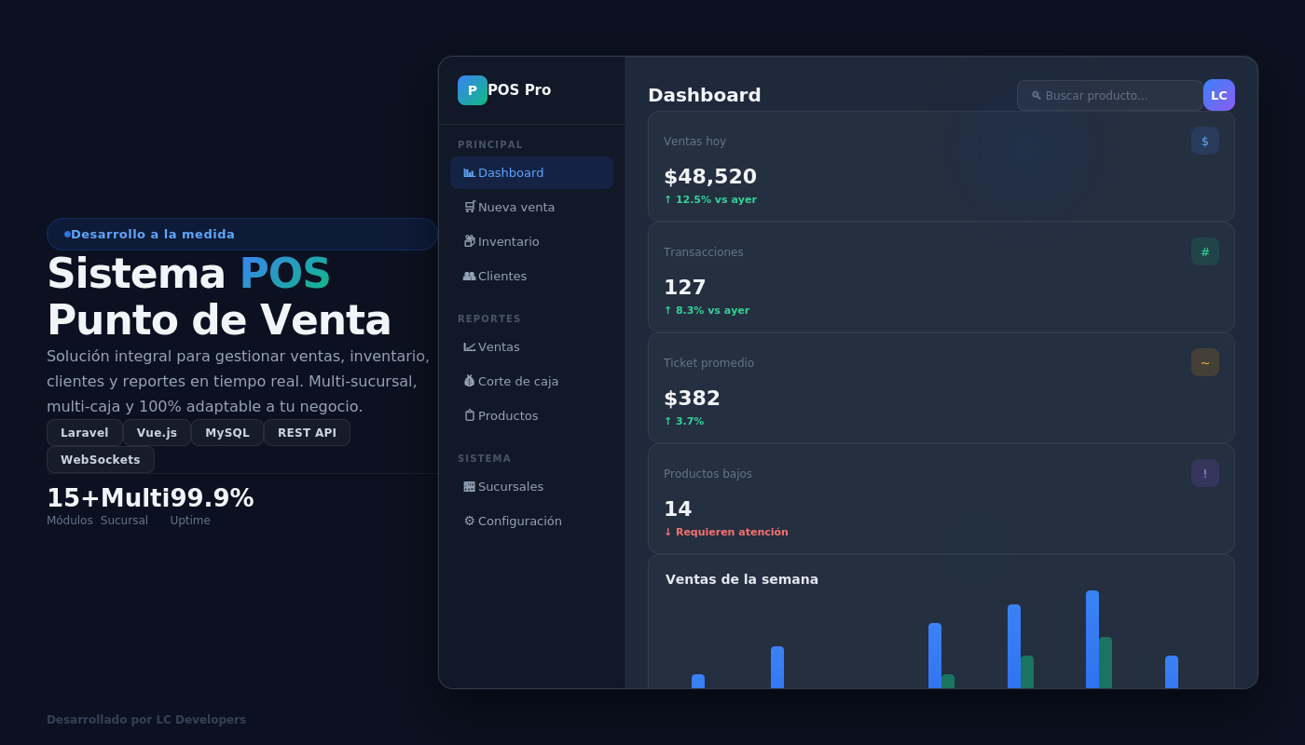Click the Desarrollado por LC Developers link
This screenshot has width=1305, height=745.
145,719
